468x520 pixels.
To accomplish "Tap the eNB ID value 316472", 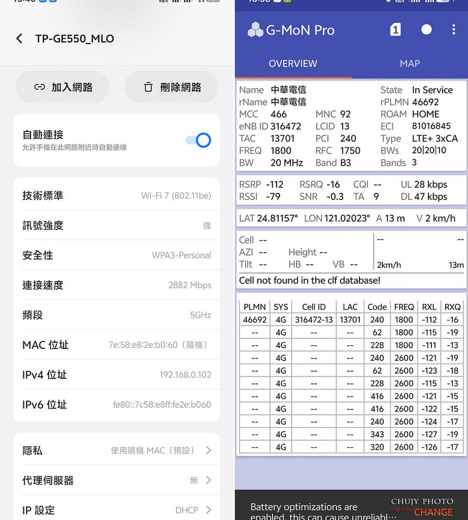I will click(286, 126).
